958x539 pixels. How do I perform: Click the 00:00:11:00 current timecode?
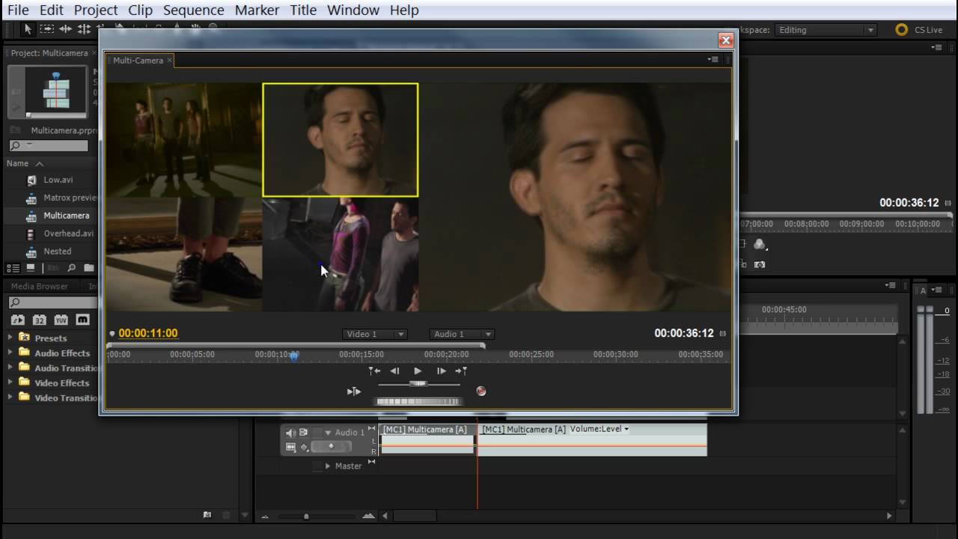(148, 333)
